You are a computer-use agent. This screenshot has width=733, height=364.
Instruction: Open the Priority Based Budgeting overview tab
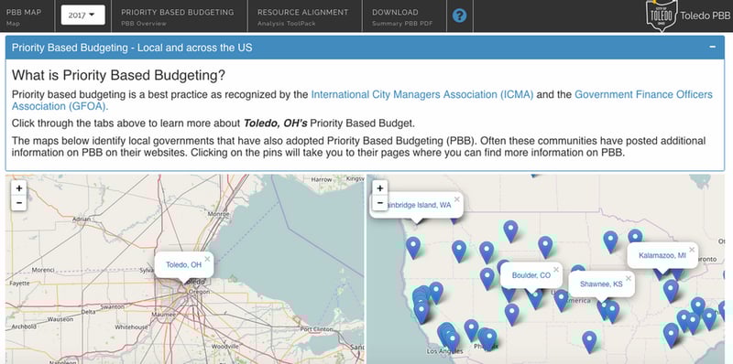click(178, 16)
